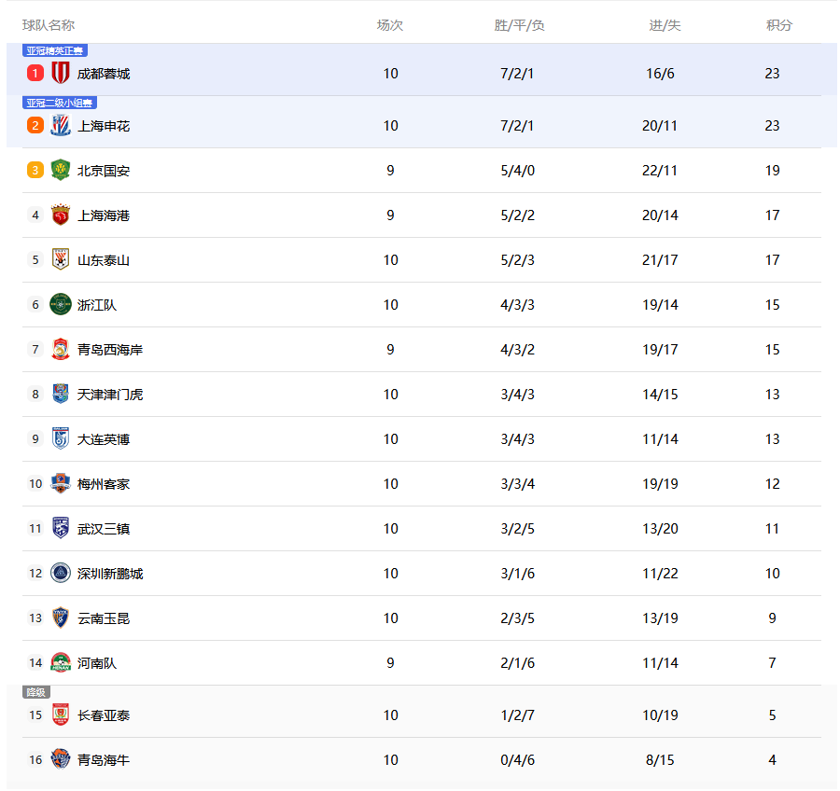This screenshot has height=791, width=840.
Task: Select the 长春亚泰 team name
Action: 104,715
